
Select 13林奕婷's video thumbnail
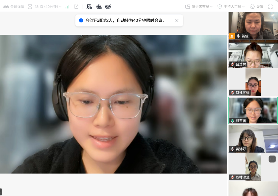[253, 82]
